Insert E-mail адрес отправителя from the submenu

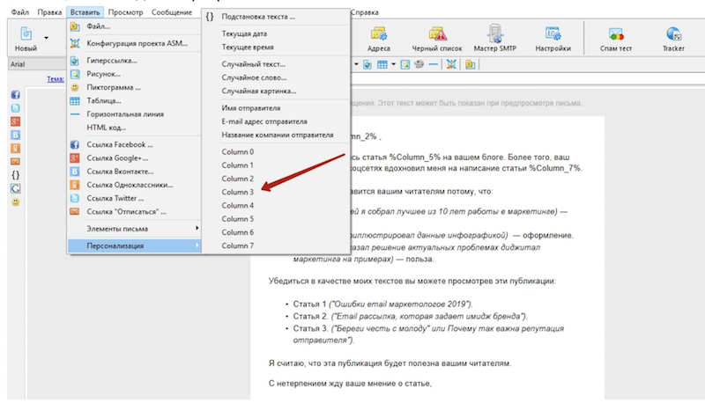coord(276,121)
